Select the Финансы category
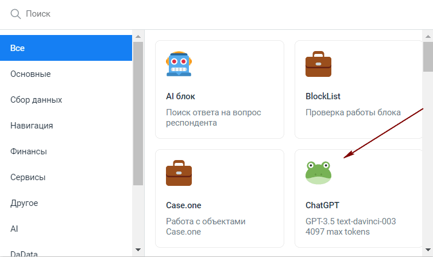This screenshot has width=433, height=257. click(x=66, y=151)
